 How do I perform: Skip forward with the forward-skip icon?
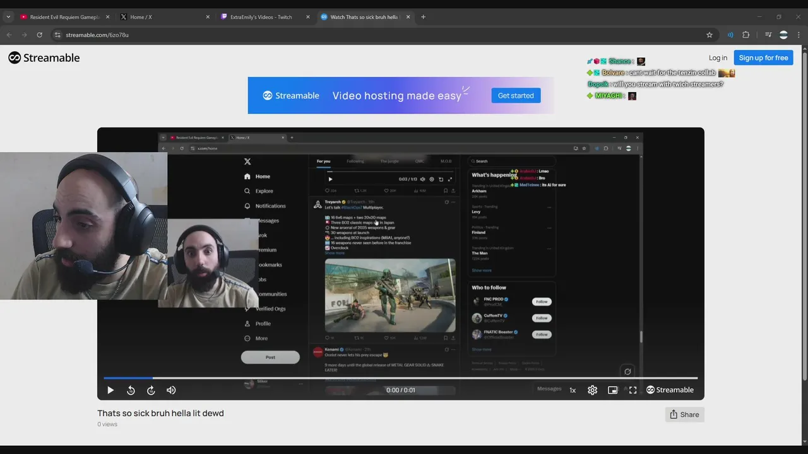(151, 390)
